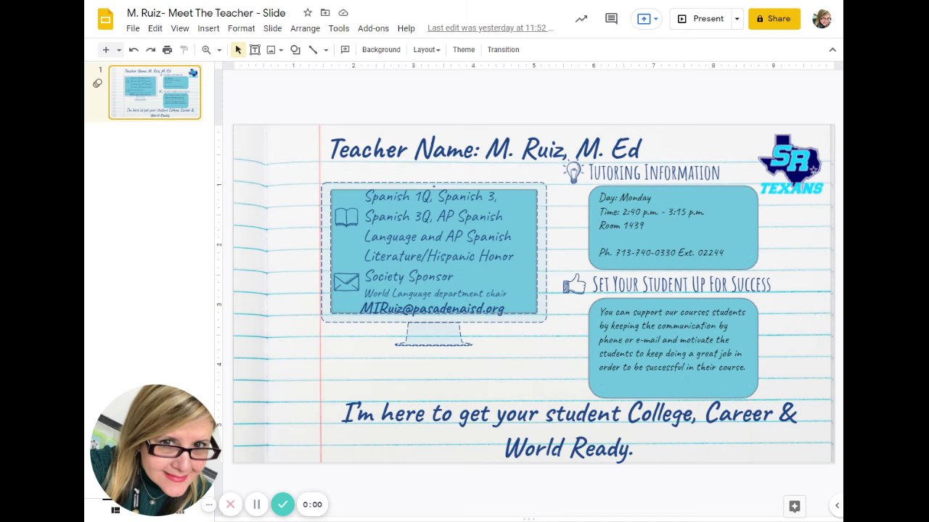Screen dimensions: 929x522
Task: Click the move to folder icon
Action: coord(325,13)
